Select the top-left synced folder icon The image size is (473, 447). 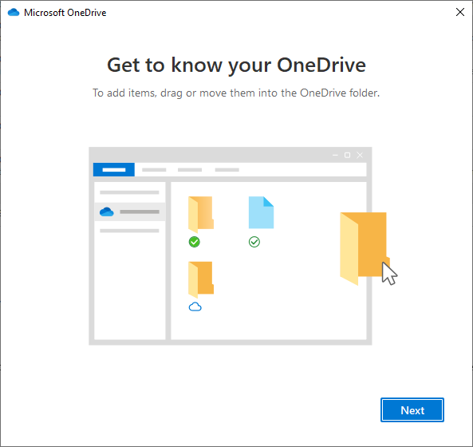pos(201,214)
